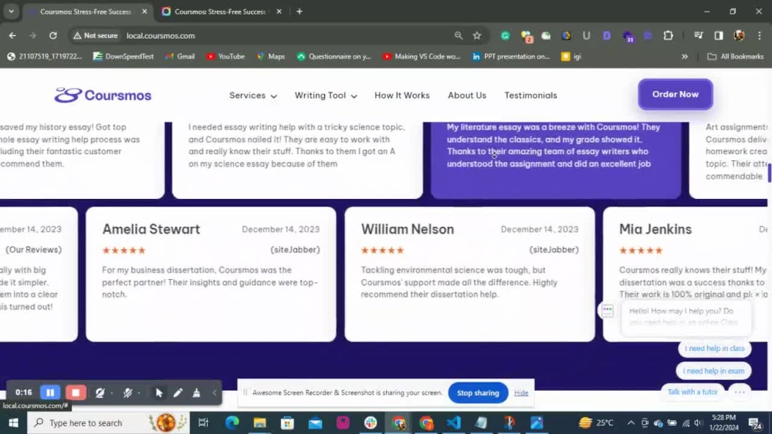Open the tab search dropdown arrow
Screen dimensions: 772x434
(x=11, y=12)
